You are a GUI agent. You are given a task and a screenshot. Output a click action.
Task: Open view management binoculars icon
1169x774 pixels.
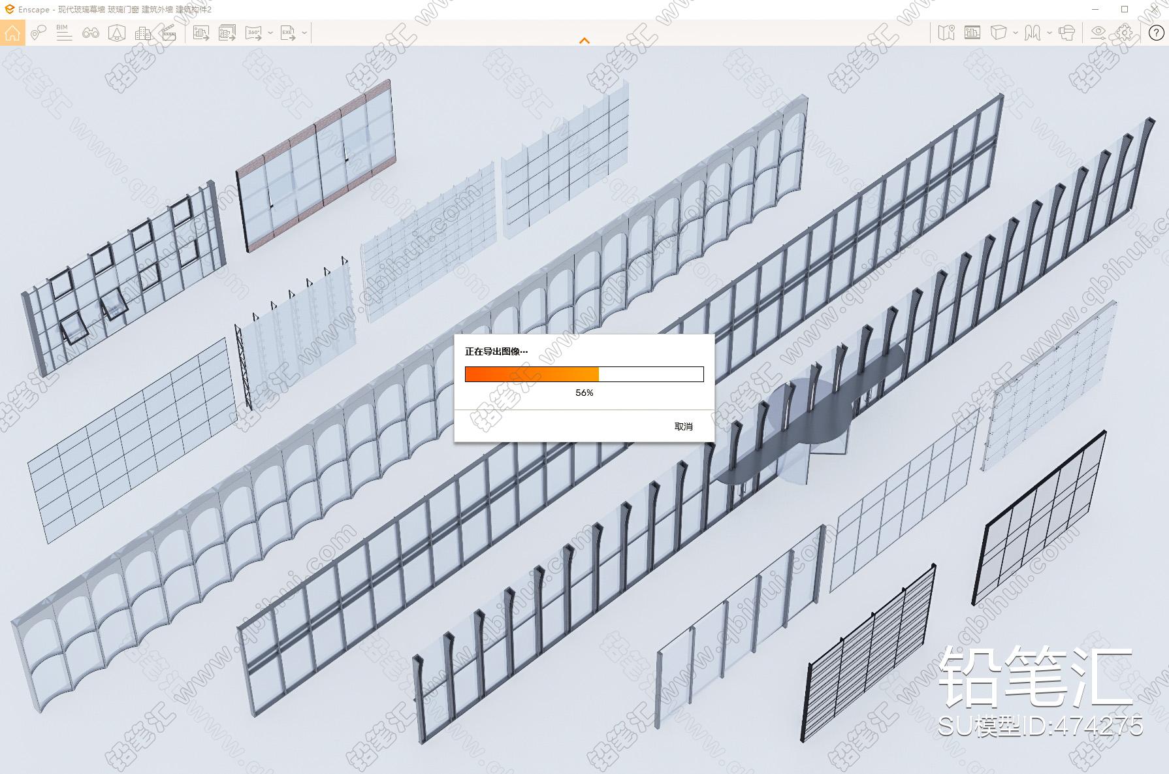(x=91, y=33)
